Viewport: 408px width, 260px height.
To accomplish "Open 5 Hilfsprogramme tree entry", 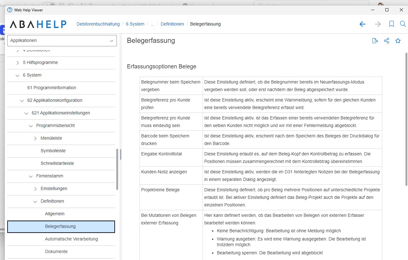I will pos(40,62).
